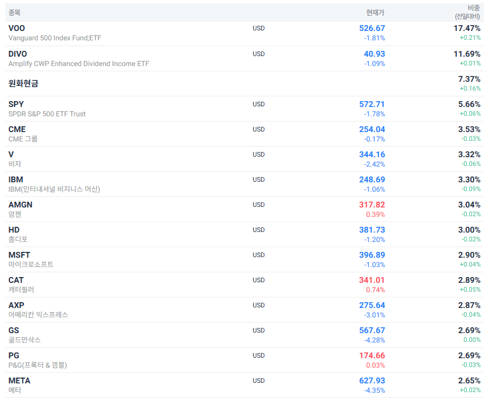
Task: Click CAT weight 2.89%
Action: [x=469, y=280]
